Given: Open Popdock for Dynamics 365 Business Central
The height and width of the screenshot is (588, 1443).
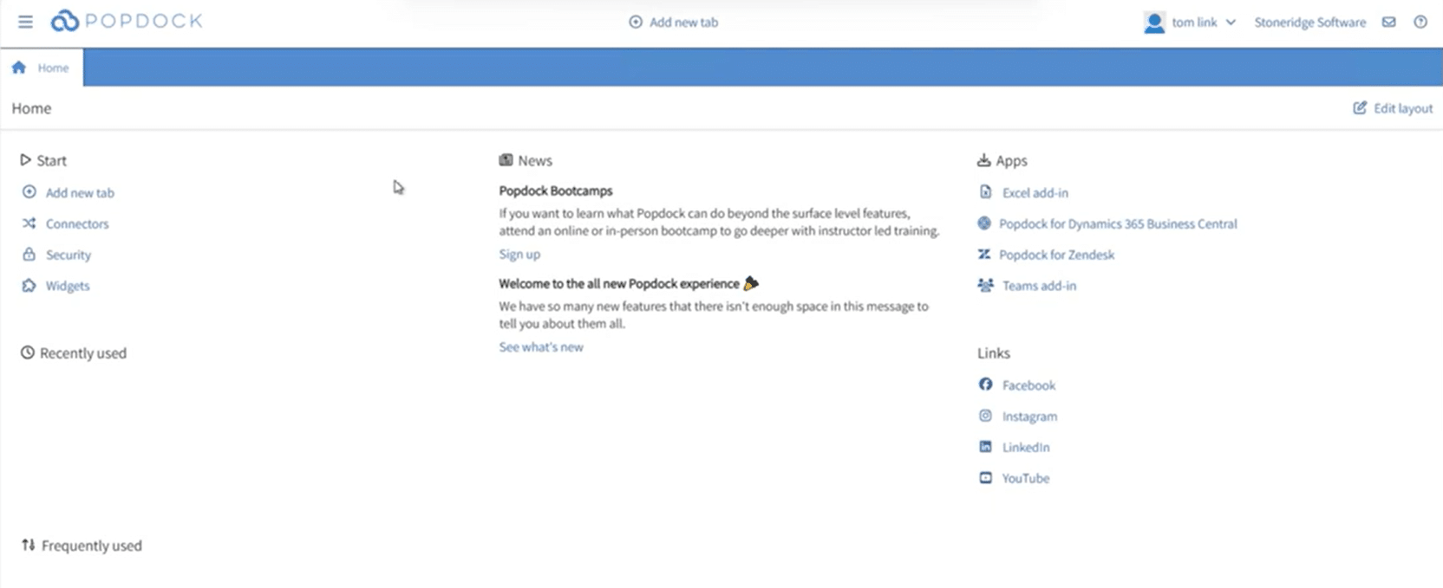Looking at the screenshot, I should (1117, 224).
